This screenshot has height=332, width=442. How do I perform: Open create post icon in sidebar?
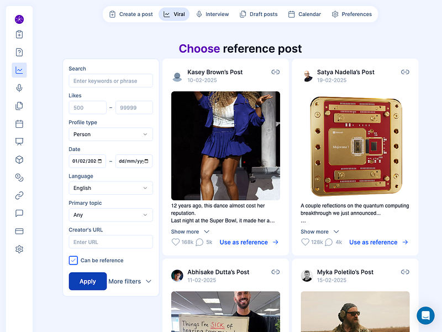pos(19,34)
